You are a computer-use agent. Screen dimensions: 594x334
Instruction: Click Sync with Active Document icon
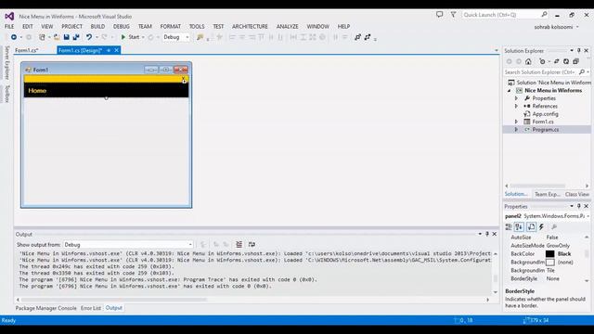(556, 61)
